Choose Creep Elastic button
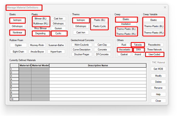 point(126,19)
